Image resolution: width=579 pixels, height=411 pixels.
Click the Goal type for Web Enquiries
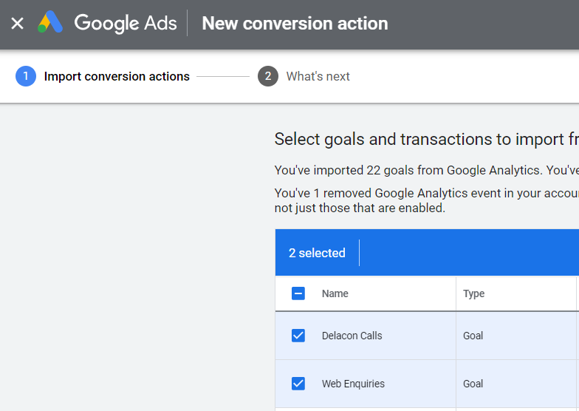tap(473, 384)
